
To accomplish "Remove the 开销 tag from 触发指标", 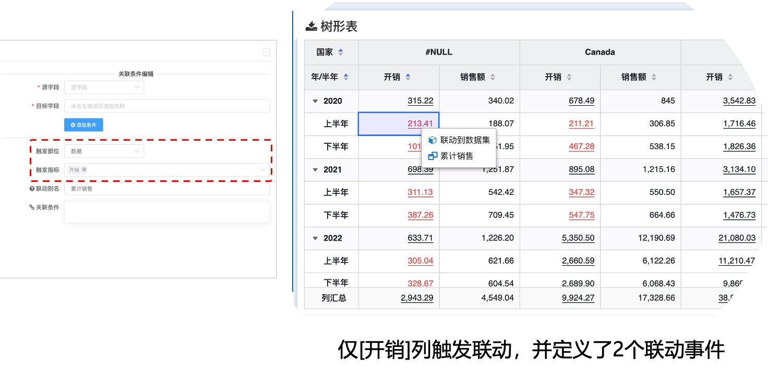I will pyautogui.click(x=84, y=169).
